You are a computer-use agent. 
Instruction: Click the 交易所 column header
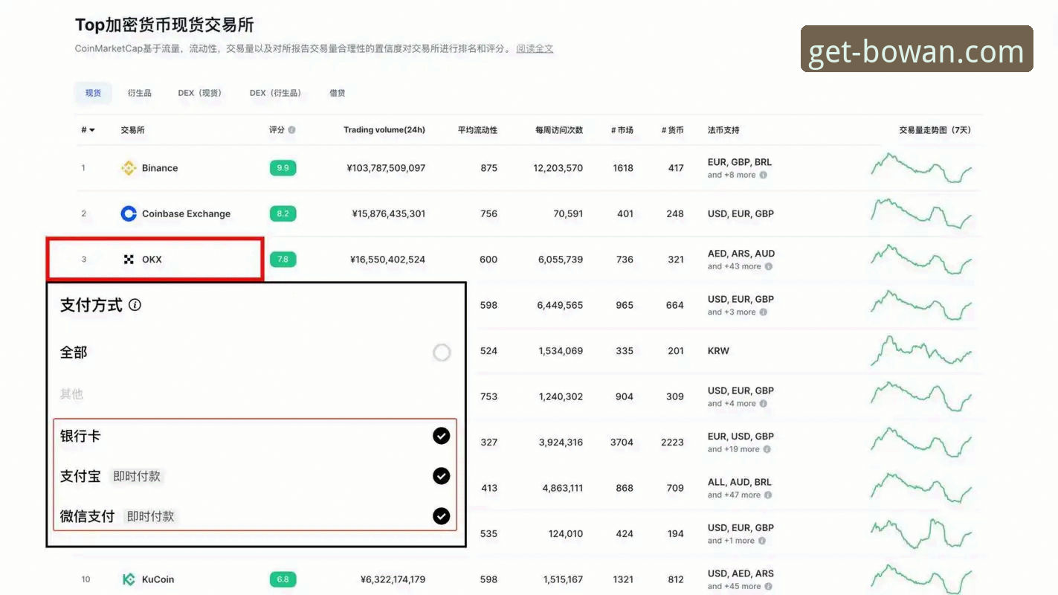[x=132, y=130]
